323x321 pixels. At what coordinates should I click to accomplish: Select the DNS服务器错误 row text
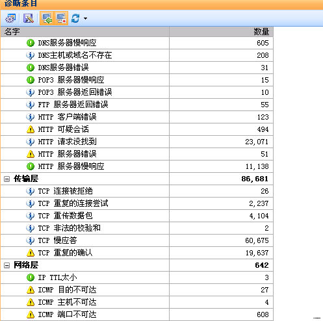tap(63, 68)
